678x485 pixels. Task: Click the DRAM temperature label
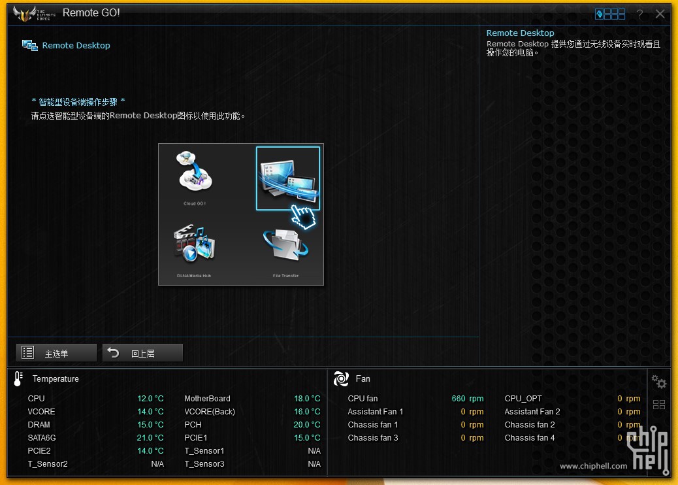[39, 424]
